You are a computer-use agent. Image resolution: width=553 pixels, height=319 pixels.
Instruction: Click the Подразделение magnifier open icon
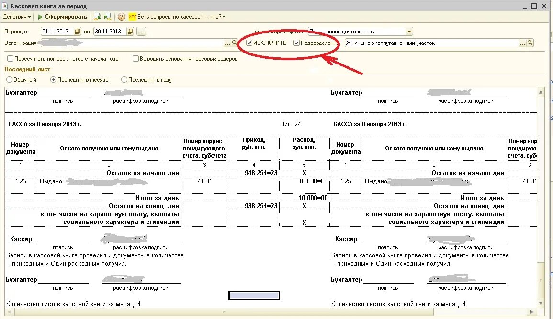pyautogui.click(x=530, y=43)
